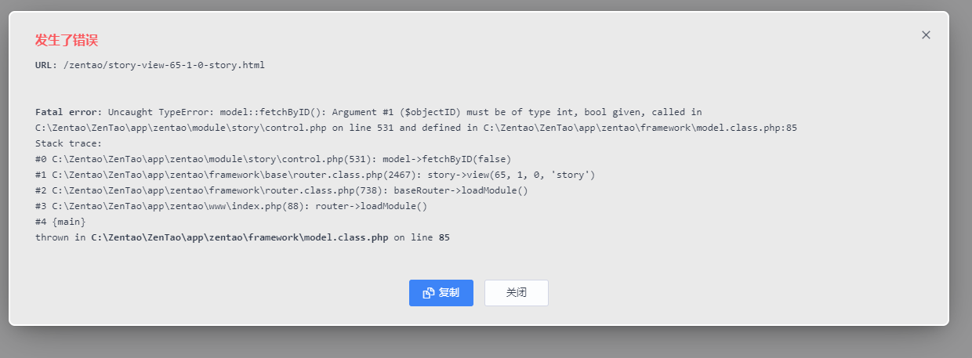This screenshot has width=972, height=358.
Task: Click the bold URL: label
Action: (46, 65)
